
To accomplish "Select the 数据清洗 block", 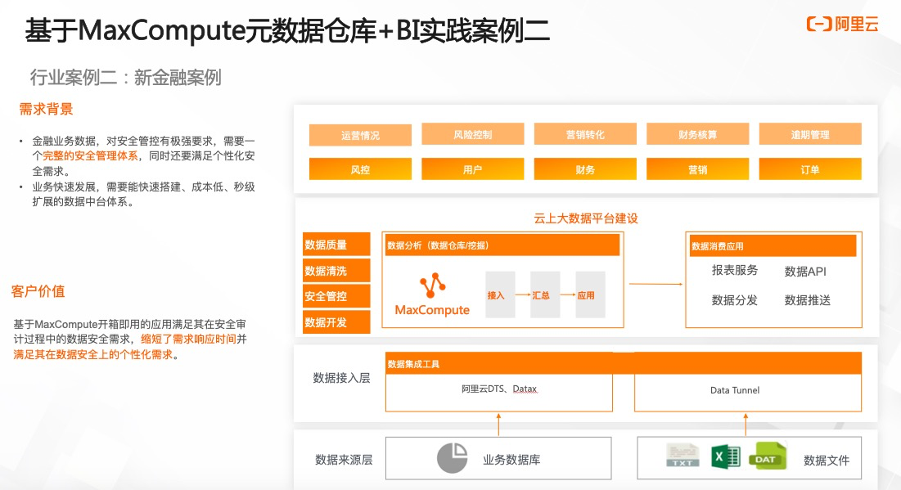I will 336,271.
